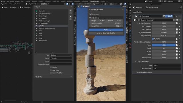Enable the Hide in Modifier checkbox
The image size is (183, 103).
pos(51,73)
